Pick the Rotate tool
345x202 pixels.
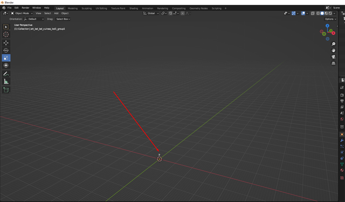(x=6, y=50)
